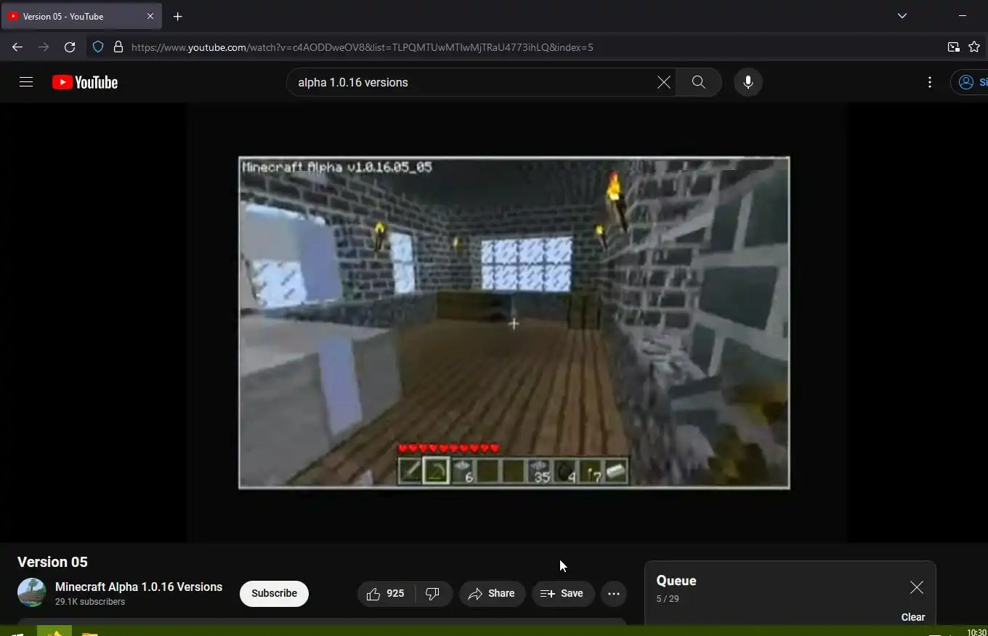
Task: Open picture-in-picture icon in the address bar
Action: [953, 47]
